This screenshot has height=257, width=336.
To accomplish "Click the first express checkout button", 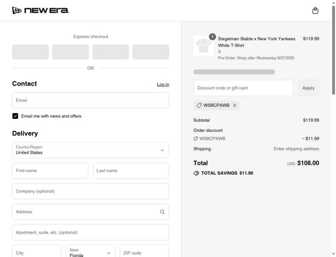I will point(30,52).
